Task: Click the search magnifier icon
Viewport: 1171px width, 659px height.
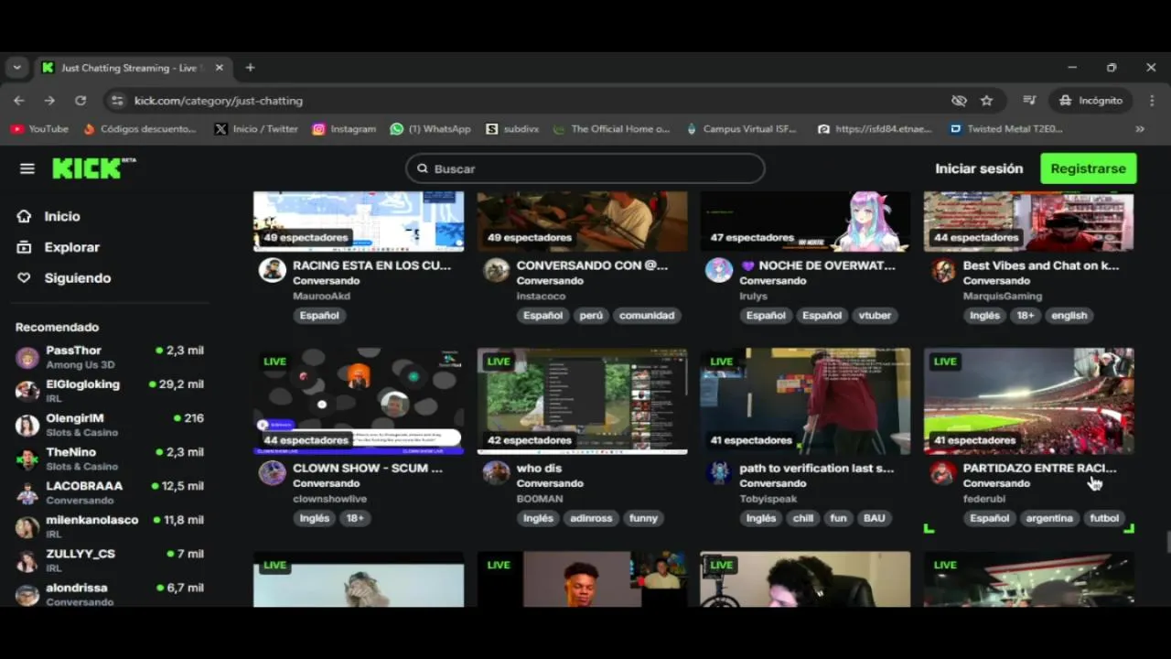Action: point(423,168)
